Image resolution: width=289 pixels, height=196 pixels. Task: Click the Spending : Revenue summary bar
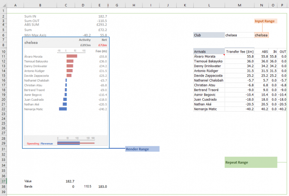tap(75, 143)
